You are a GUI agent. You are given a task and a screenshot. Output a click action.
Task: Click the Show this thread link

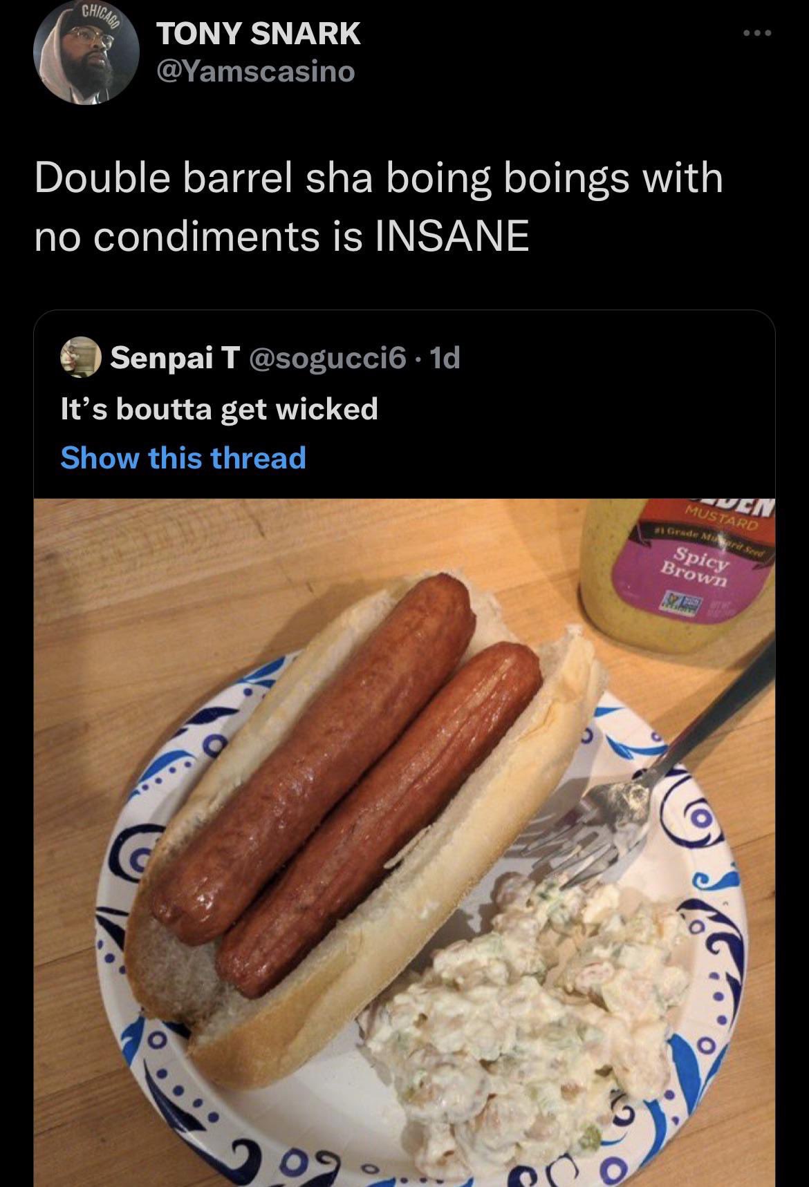183,458
